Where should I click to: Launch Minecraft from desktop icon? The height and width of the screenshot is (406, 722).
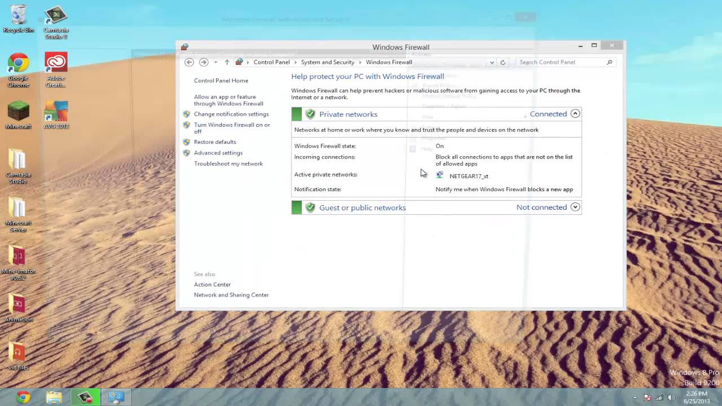pos(19,115)
